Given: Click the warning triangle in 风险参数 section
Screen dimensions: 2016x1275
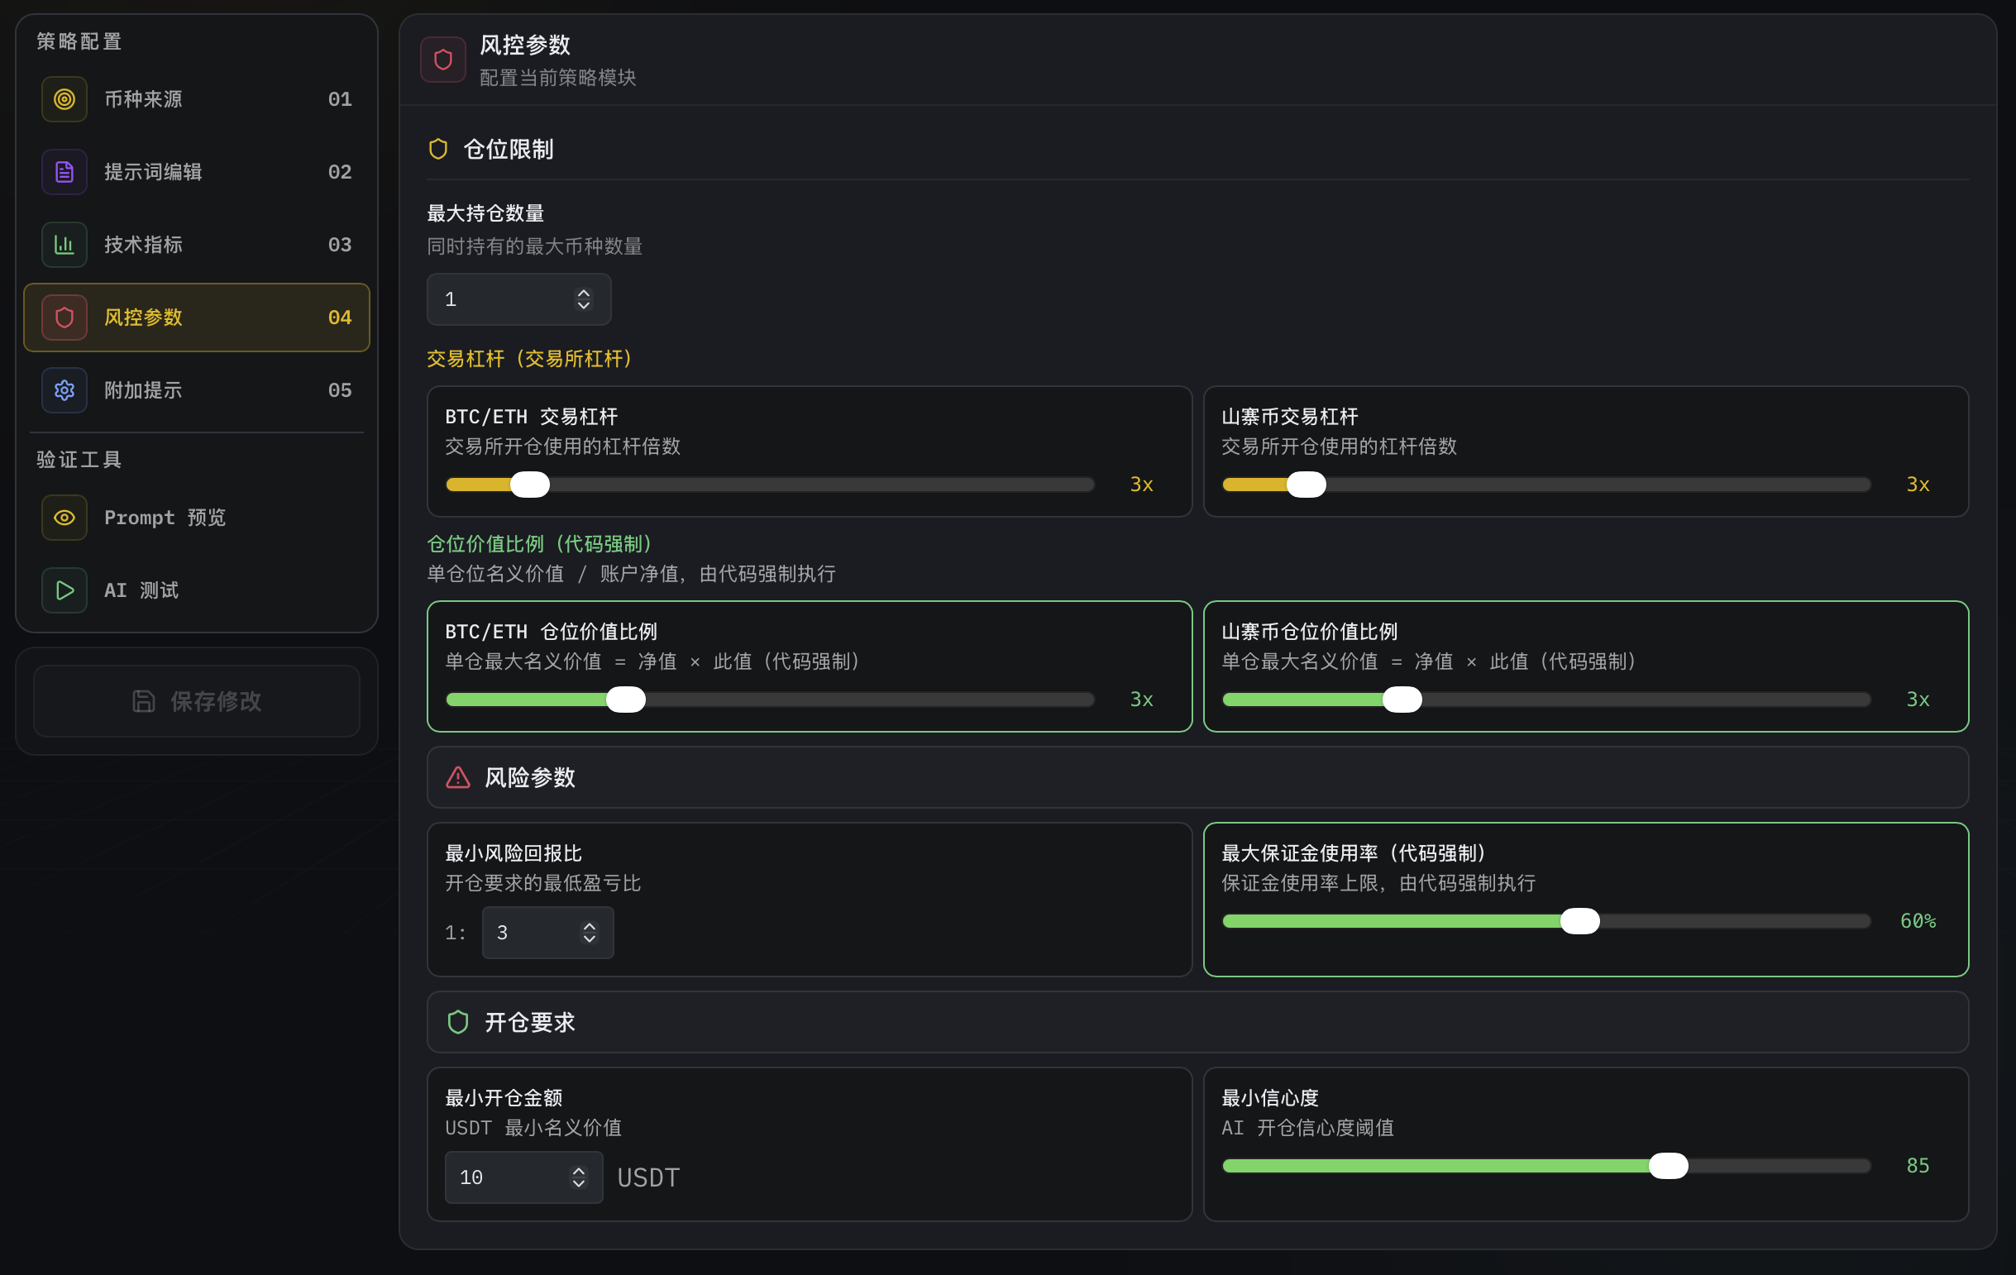Looking at the screenshot, I should (458, 778).
